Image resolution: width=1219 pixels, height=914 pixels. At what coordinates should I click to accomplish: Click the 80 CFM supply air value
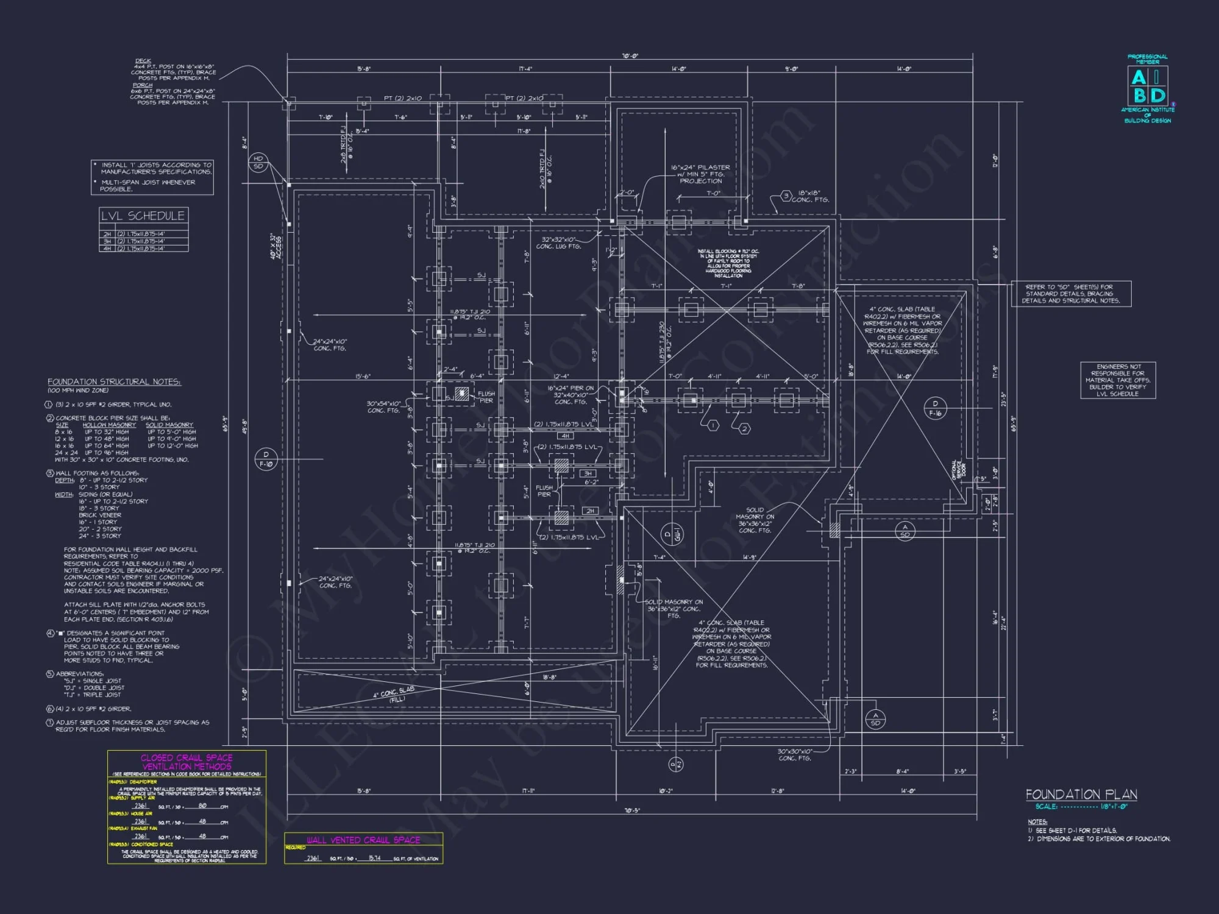click(x=204, y=806)
